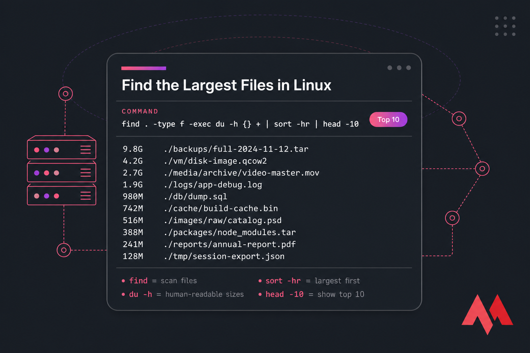Image resolution: width=530 pixels, height=353 pixels.
Task: Click the ./images/raw/catalog.psd path
Action: click(223, 220)
